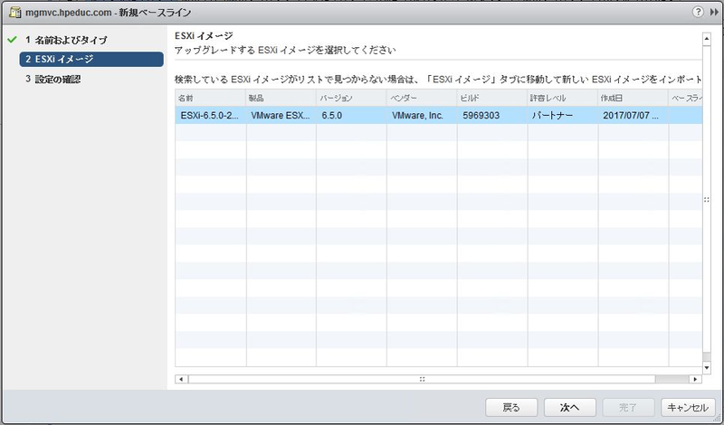Click the 次へ button
Image resolution: width=724 pixels, height=425 pixels.
570,408
